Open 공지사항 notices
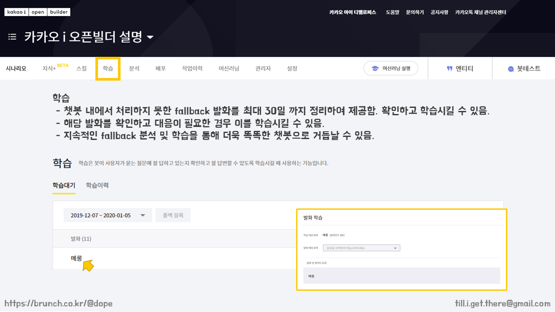The height and width of the screenshot is (312, 555). pos(439,13)
